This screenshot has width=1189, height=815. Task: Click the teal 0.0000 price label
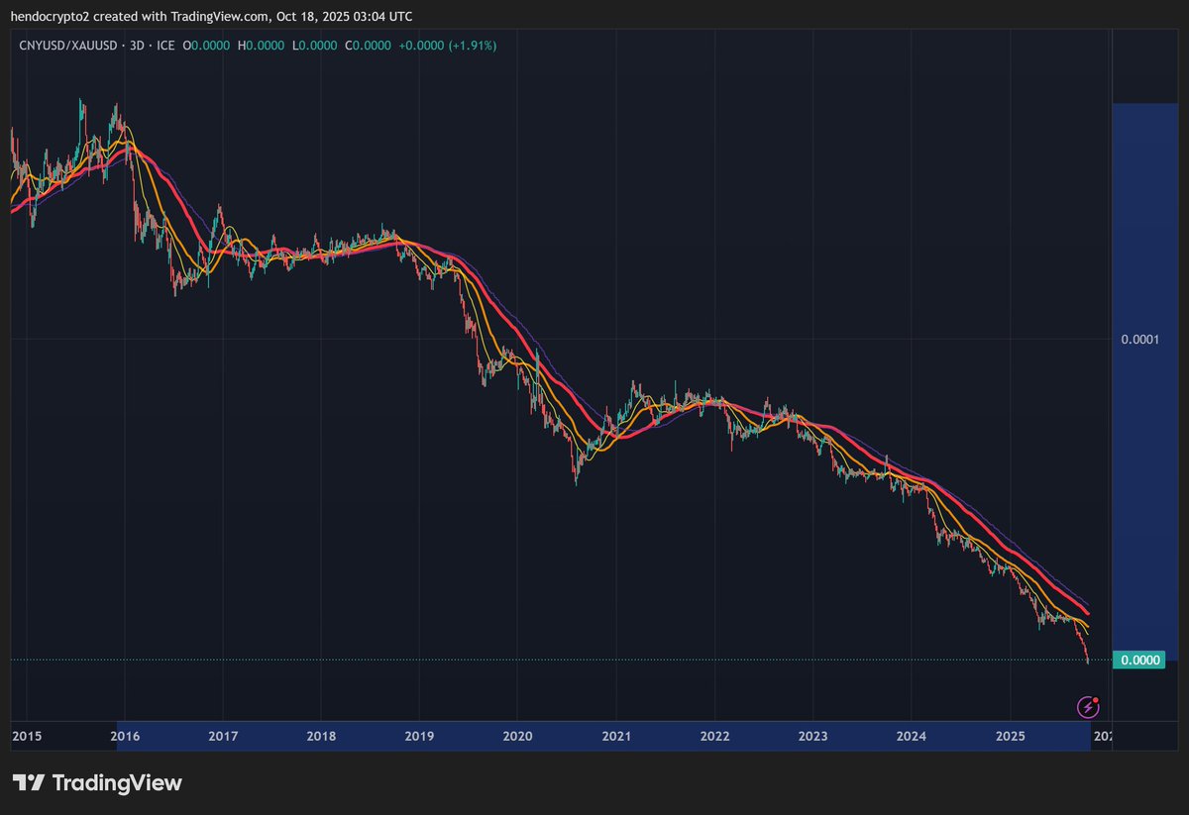[1139, 660]
